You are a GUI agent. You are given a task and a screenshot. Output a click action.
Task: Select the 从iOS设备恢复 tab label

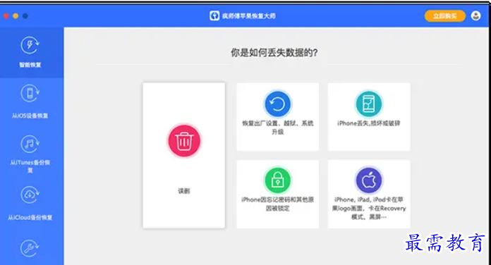pos(30,116)
